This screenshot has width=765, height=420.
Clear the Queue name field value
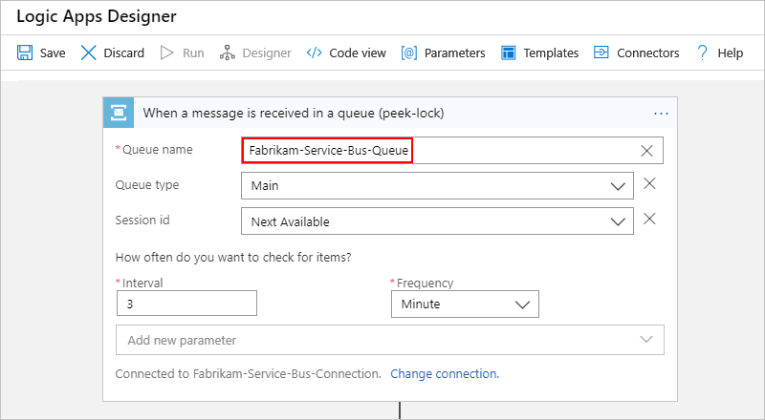coord(646,151)
